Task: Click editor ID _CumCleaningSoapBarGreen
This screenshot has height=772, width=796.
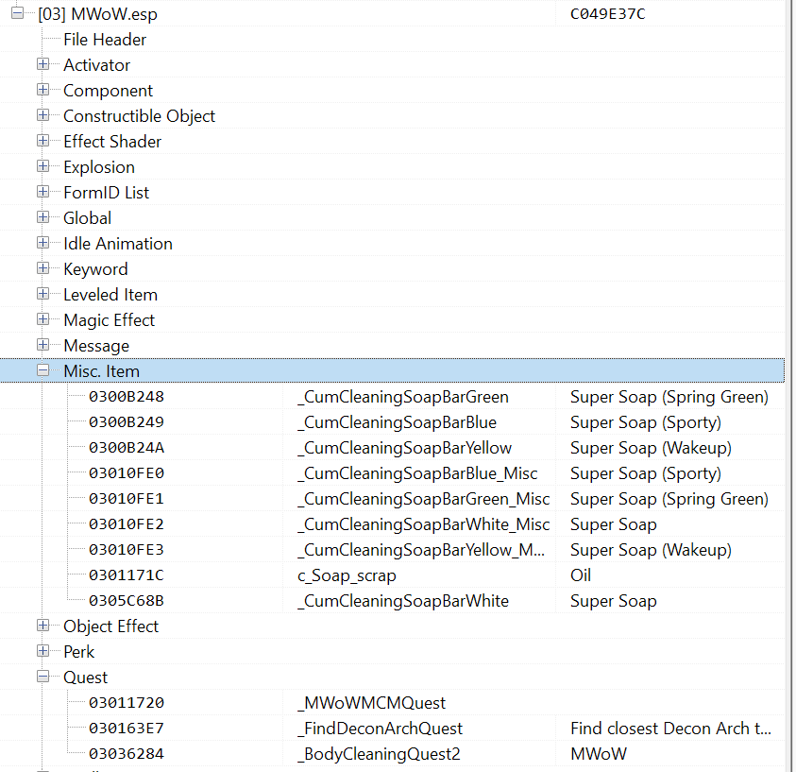Action: (x=403, y=397)
